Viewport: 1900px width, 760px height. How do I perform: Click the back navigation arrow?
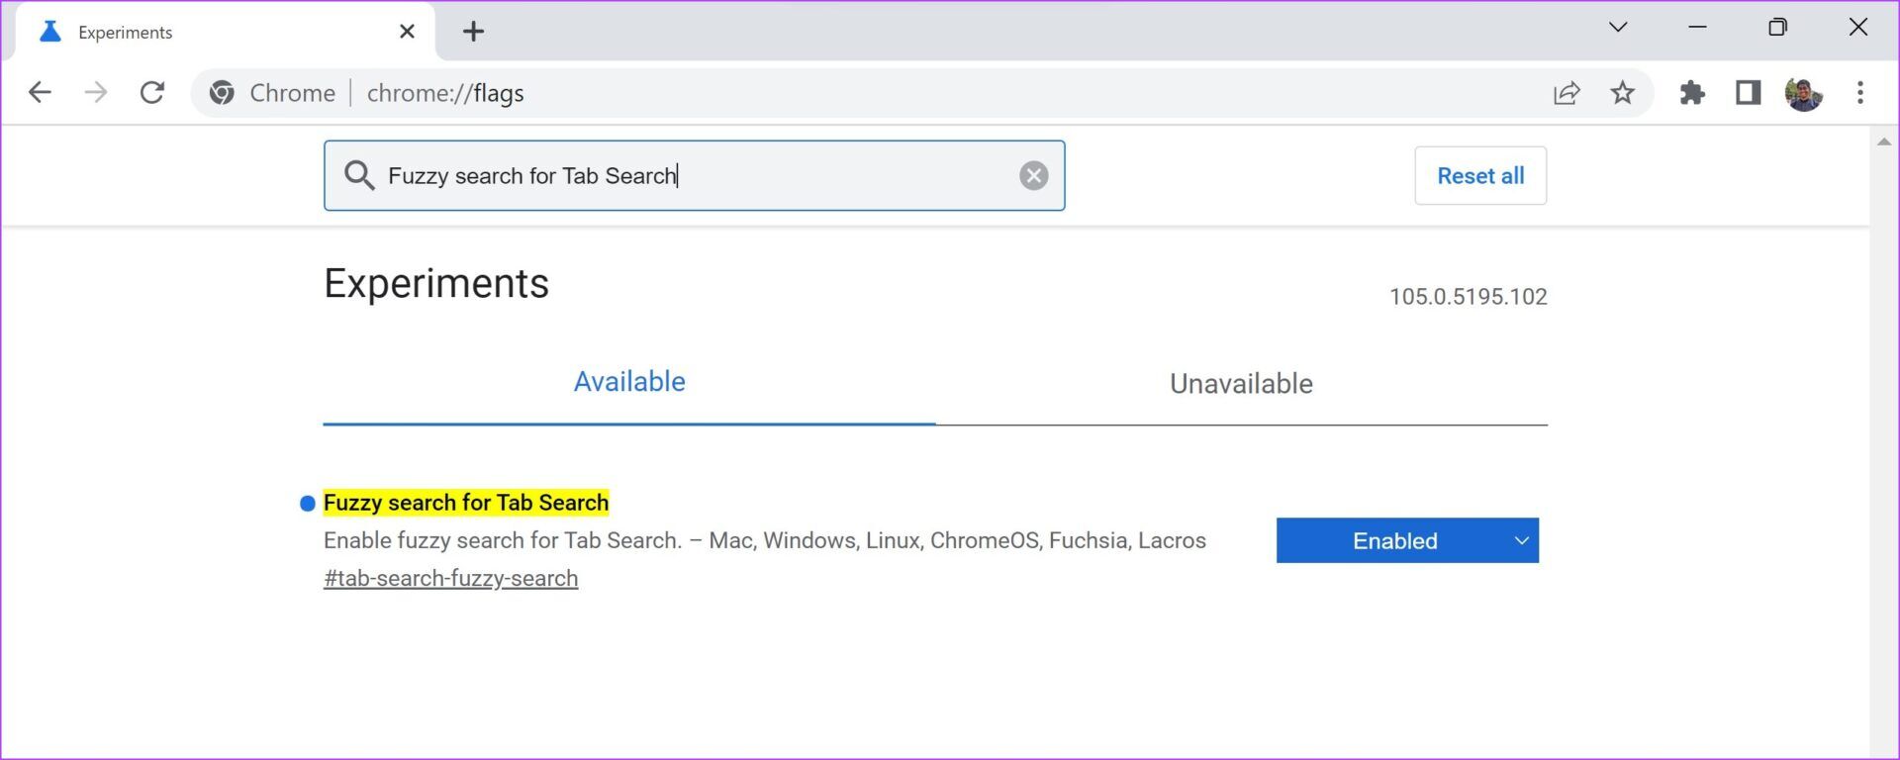[40, 93]
